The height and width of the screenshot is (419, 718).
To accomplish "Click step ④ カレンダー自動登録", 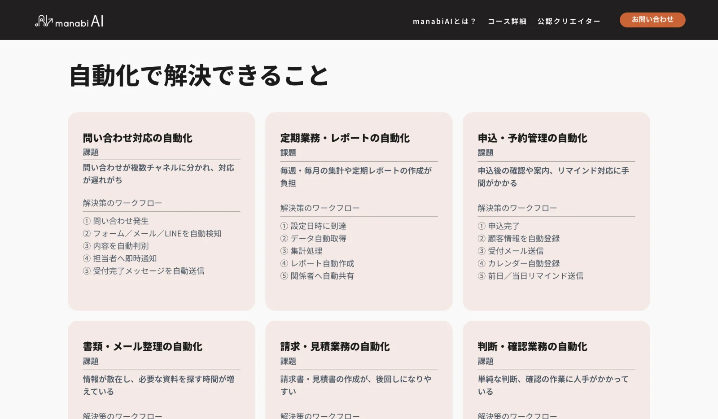I will tap(519, 264).
